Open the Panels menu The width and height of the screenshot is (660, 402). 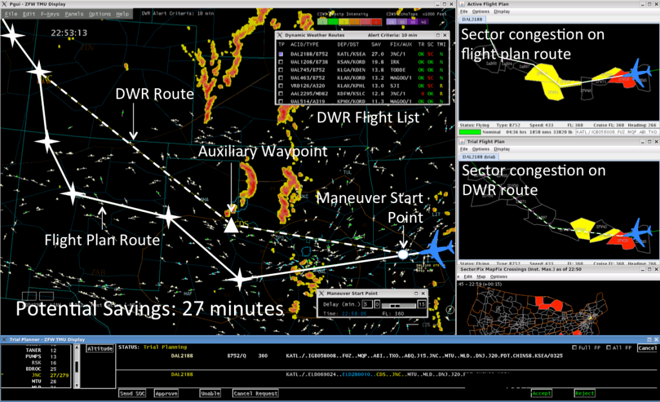(74, 14)
